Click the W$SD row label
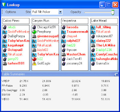The width and height of the screenshot is (120, 112). (5, 99)
